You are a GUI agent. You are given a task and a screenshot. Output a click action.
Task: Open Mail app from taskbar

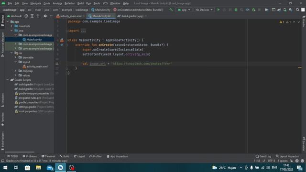50,168
